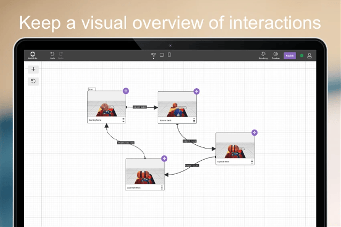341x227 pixels.
Task: Click the move handle on Explode Mars scene
Action: click(254, 132)
